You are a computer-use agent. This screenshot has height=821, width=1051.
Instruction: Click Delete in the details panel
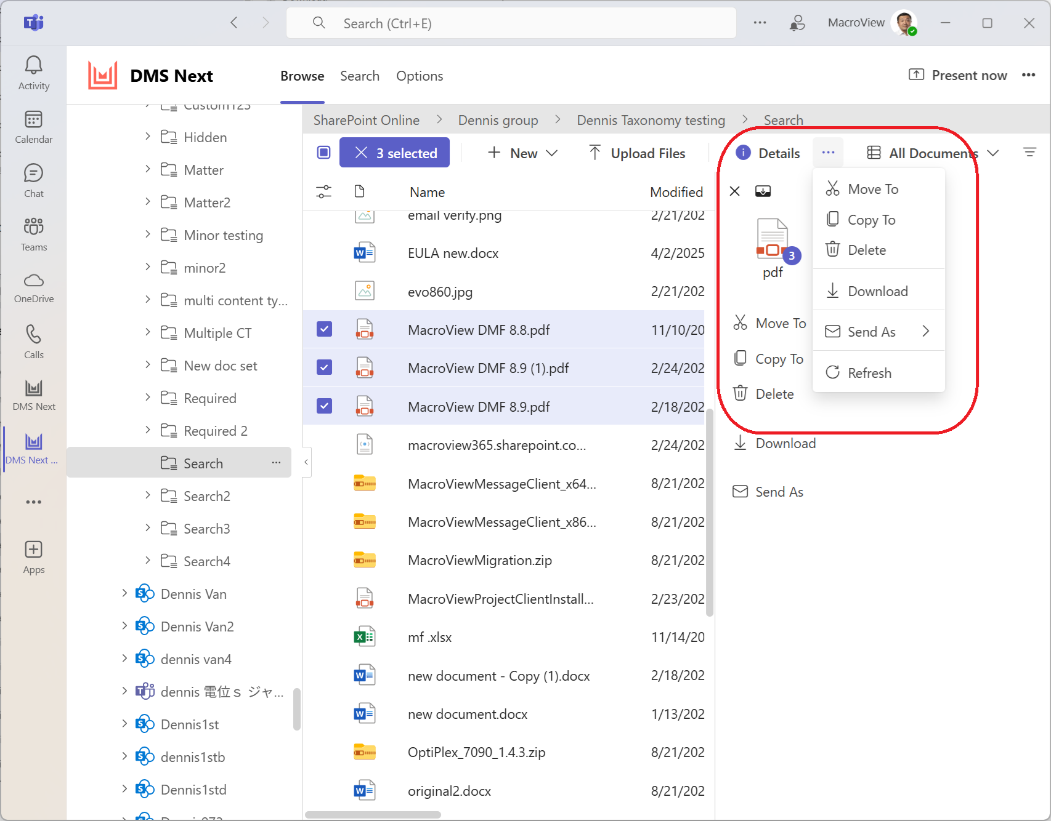point(763,393)
